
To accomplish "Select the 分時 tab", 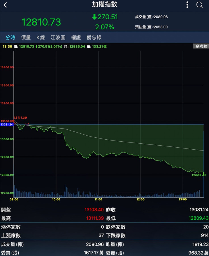I will tap(11, 37).
